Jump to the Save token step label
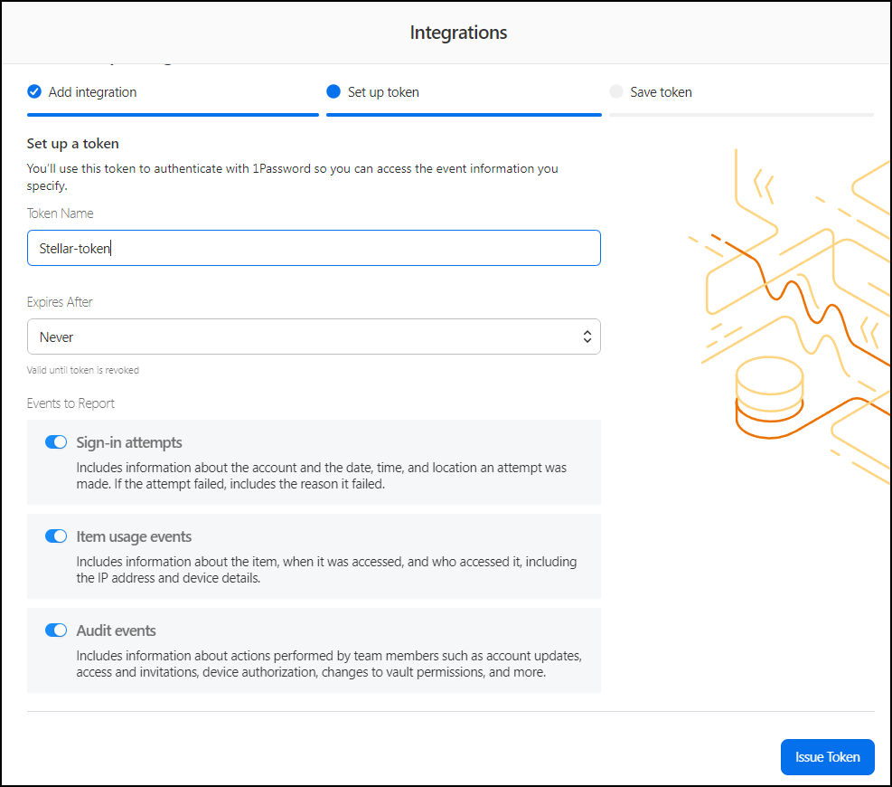 tap(661, 92)
